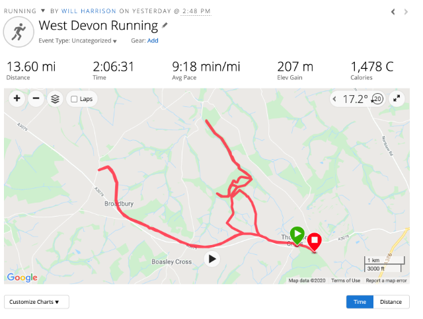
Task: Enable the Laps checkbox
Action: coord(74,99)
